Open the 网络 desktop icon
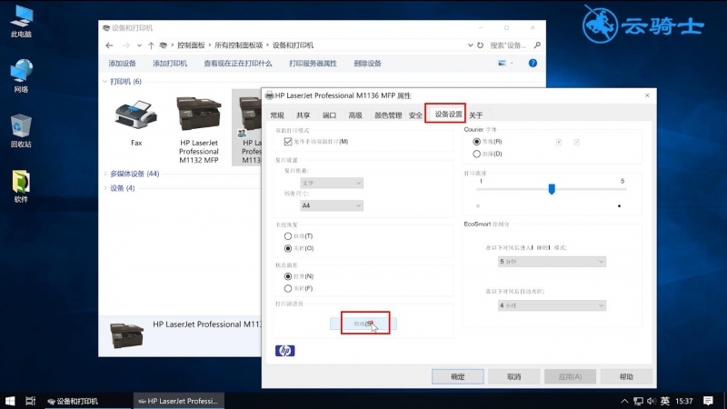727x409 pixels. click(x=21, y=75)
